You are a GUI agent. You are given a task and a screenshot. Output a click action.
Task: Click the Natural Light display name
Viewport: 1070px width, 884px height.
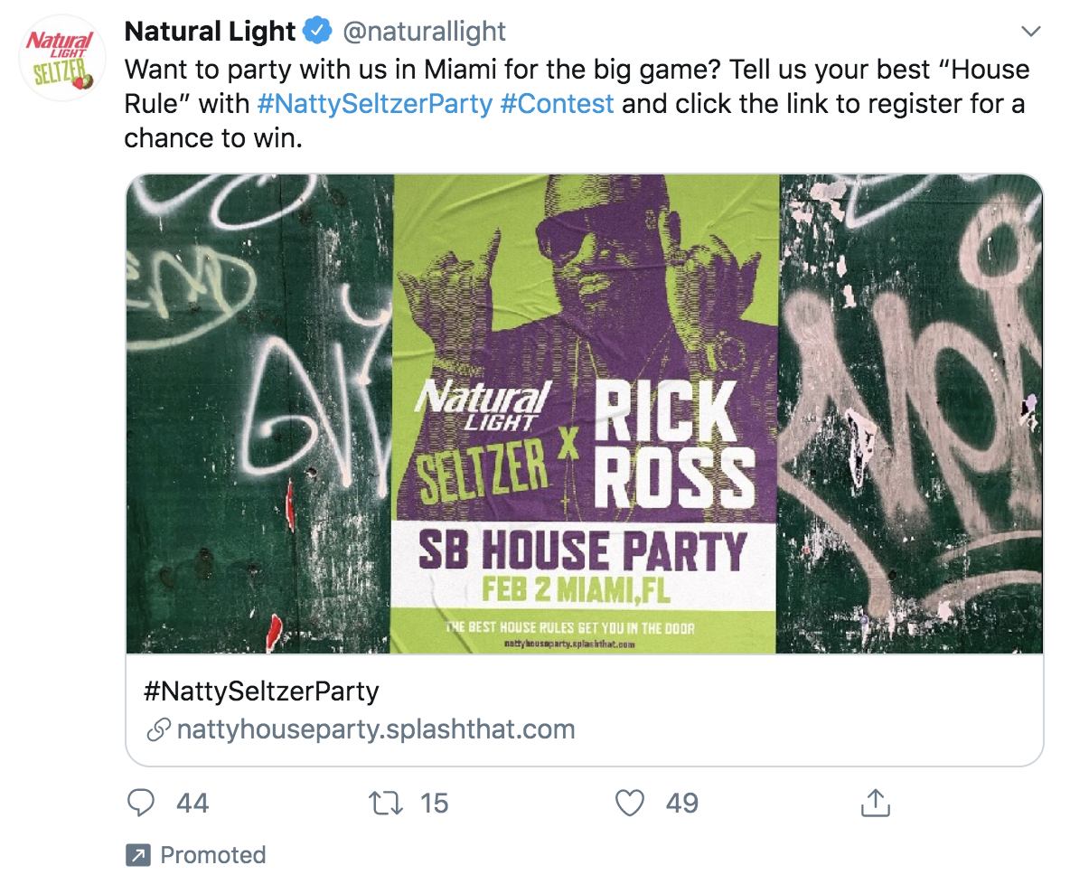pos(210,32)
